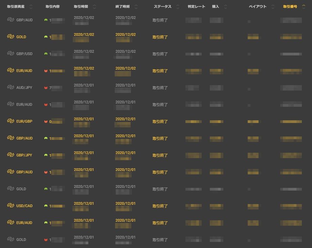Select the 判定レート column header

click(x=196, y=7)
